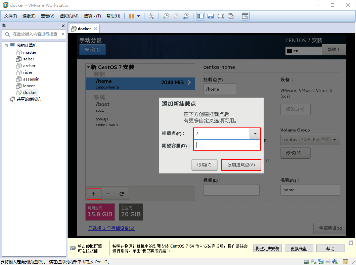Click the Pause virtual machine toolbar icon
Screen dimensions: 356x265
[x=132, y=16]
